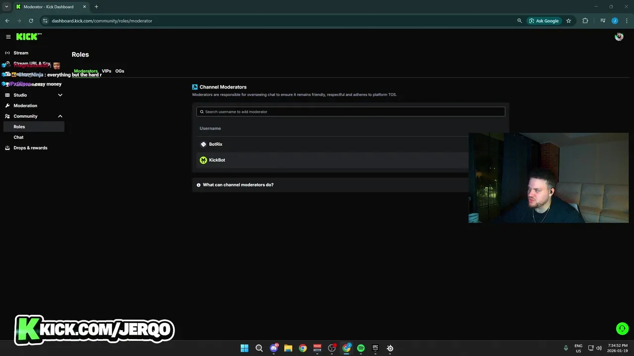Click the Studio sidebar icon
This screenshot has width=634, height=356.
(7, 95)
